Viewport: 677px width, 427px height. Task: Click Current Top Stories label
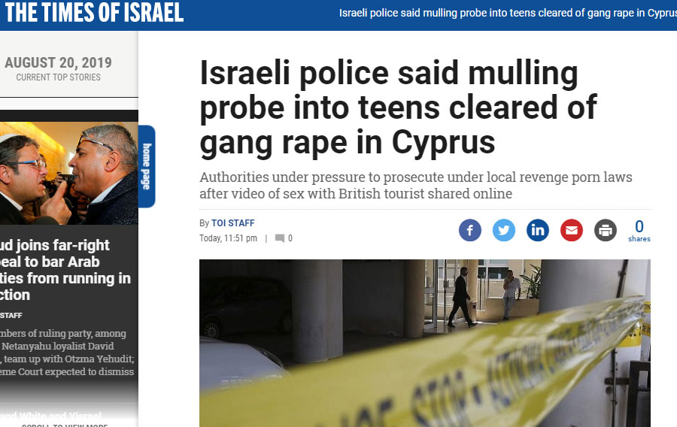pos(58,77)
